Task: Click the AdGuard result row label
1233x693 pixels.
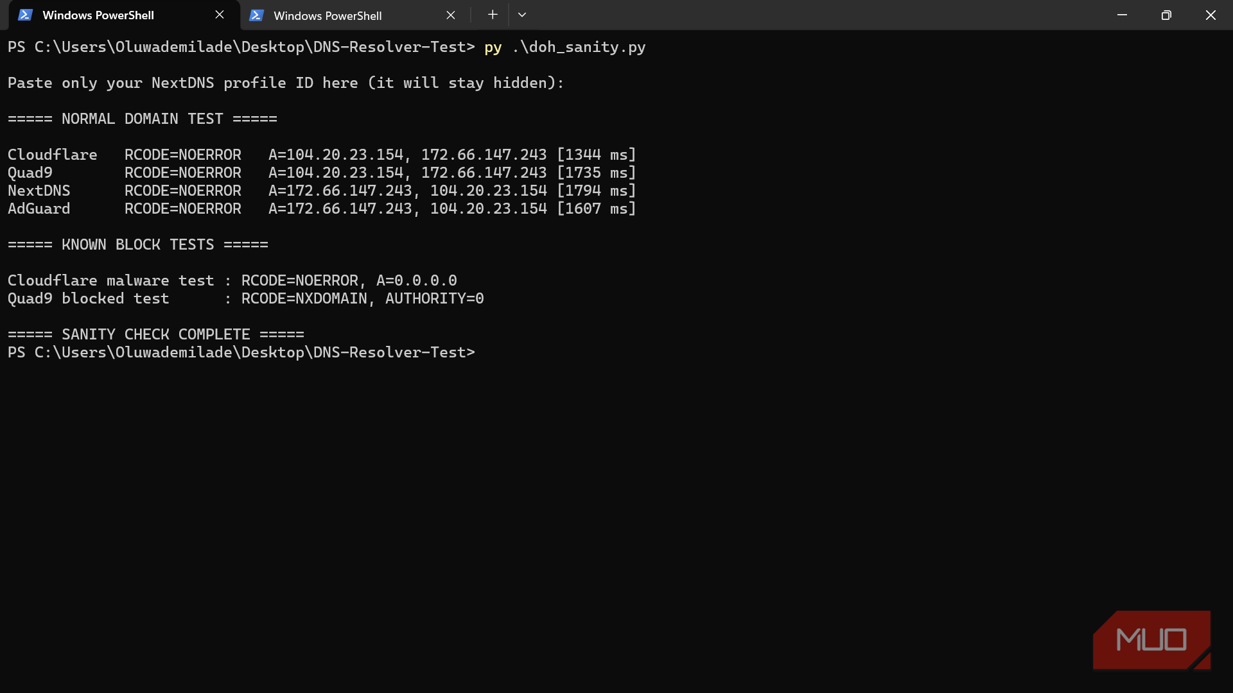Action: (x=39, y=209)
